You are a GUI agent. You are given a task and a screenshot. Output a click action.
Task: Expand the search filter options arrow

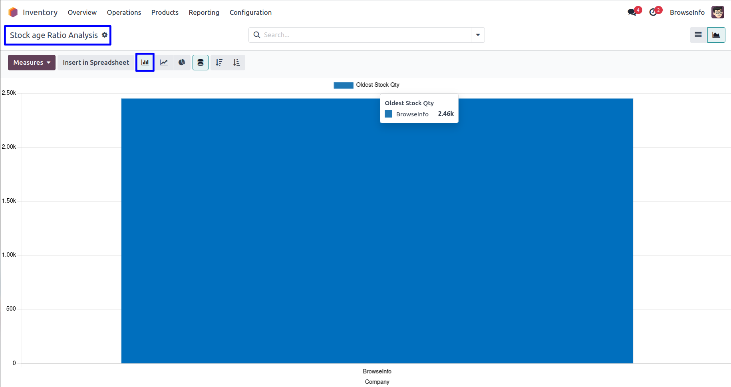478,35
